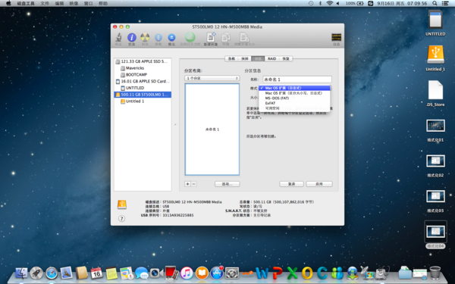Click the 选项... Options button
Viewport: 455px width, 284px height.
click(227, 184)
